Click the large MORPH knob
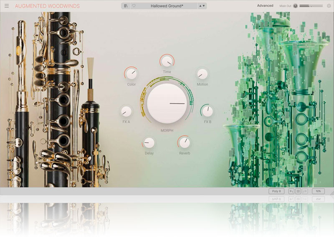Image resolution: width=334 pixels, height=237 pixels. pyautogui.click(x=167, y=103)
